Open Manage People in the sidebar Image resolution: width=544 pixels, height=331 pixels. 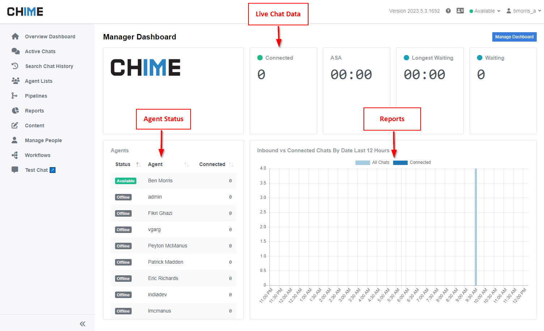(43, 140)
